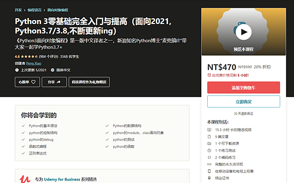Image resolution: width=294 pixels, height=183 pixels.
Task: Open instructor Peng Xiao's profile
Action: [34, 63]
